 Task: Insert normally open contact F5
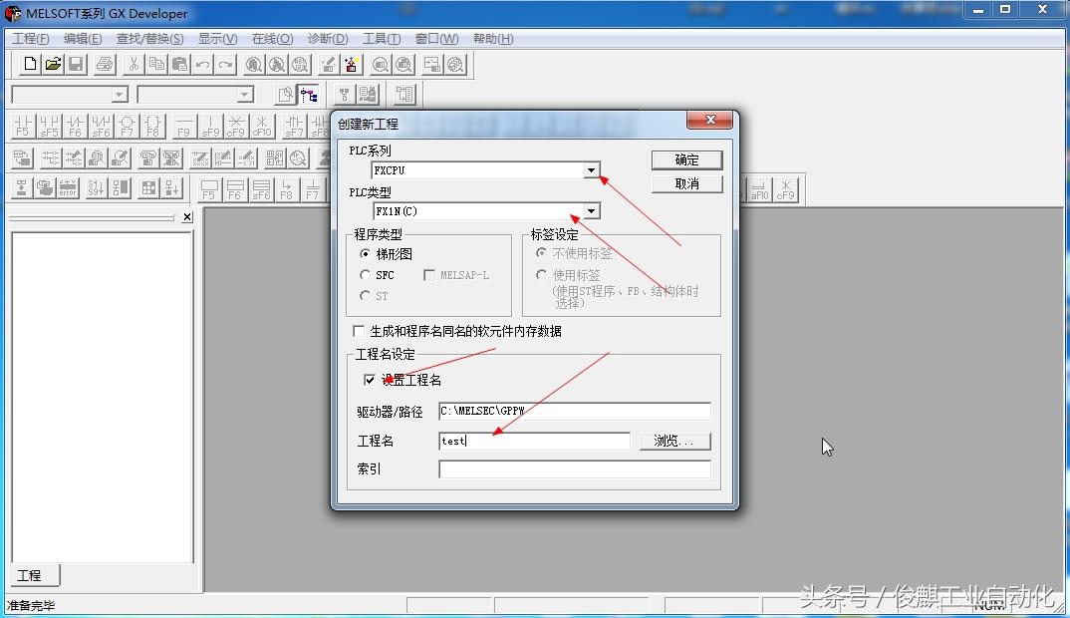point(23,127)
